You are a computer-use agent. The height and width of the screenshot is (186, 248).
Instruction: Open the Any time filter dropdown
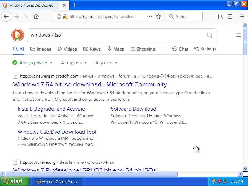click(x=106, y=63)
